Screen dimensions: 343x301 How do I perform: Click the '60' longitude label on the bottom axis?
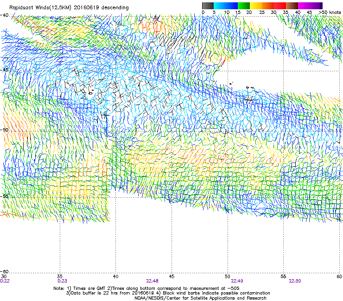coord(339,276)
